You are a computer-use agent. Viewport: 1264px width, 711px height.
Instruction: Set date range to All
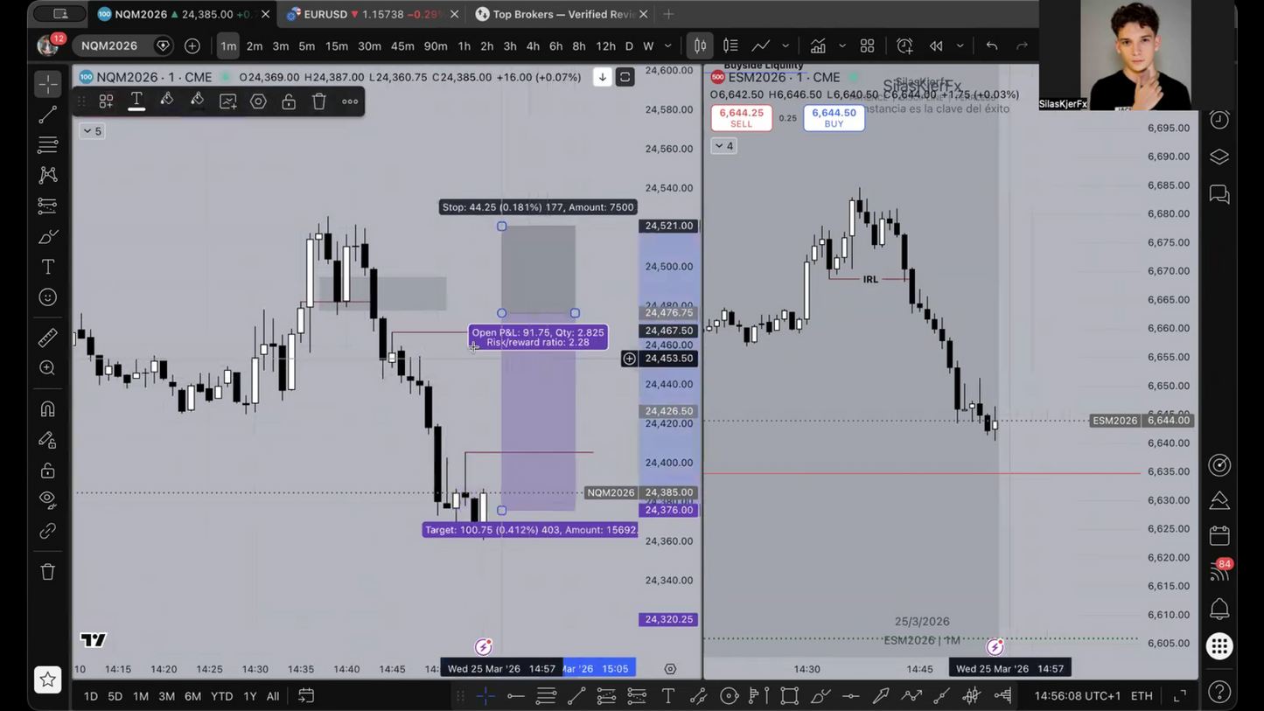pyautogui.click(x=273, y=696)
